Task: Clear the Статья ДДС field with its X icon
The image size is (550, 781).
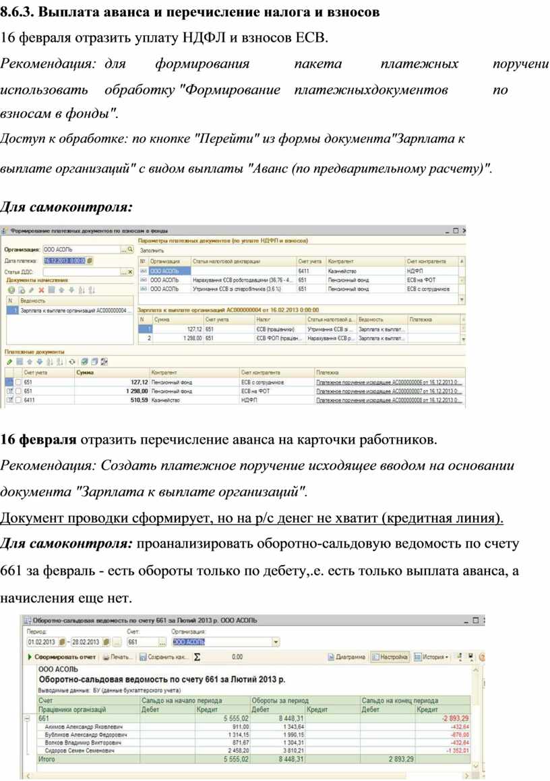Action: (130, 272)
